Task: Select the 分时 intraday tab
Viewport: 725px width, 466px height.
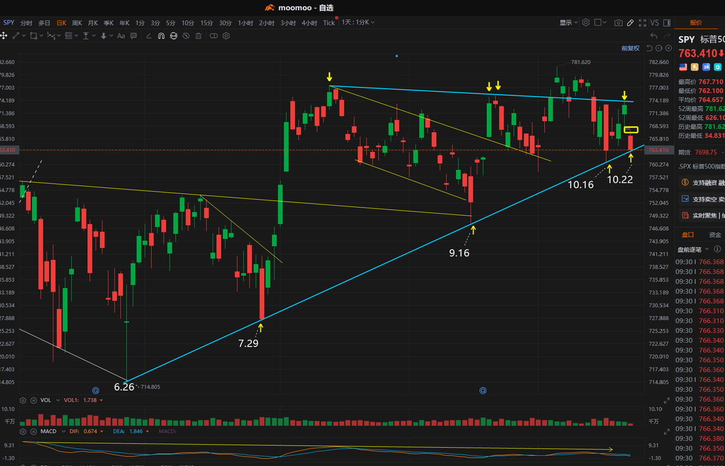Action: tap(27, 22)
